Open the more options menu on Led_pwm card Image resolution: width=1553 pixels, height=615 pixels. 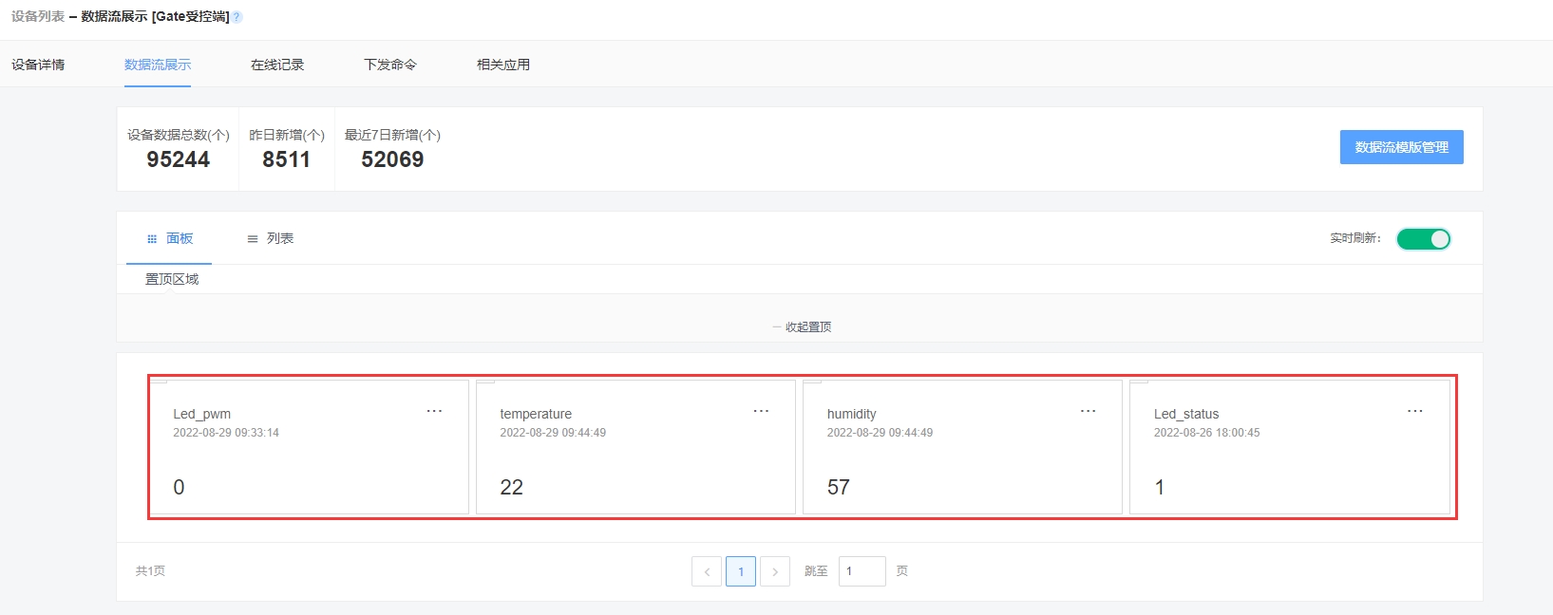click(434, 411)
